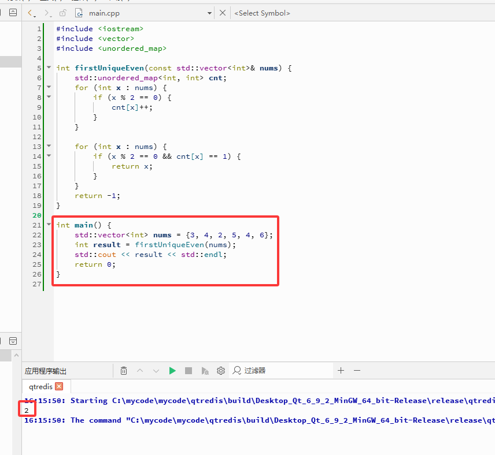Screen dimensions: 495x455
Task: Open application output settings gear
Action: [221, 371]
